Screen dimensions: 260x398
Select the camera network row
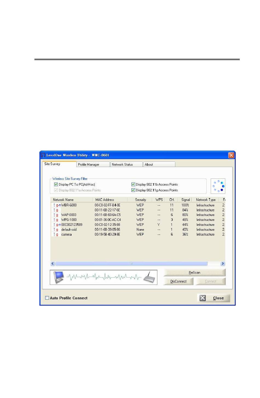pos(138,235)
